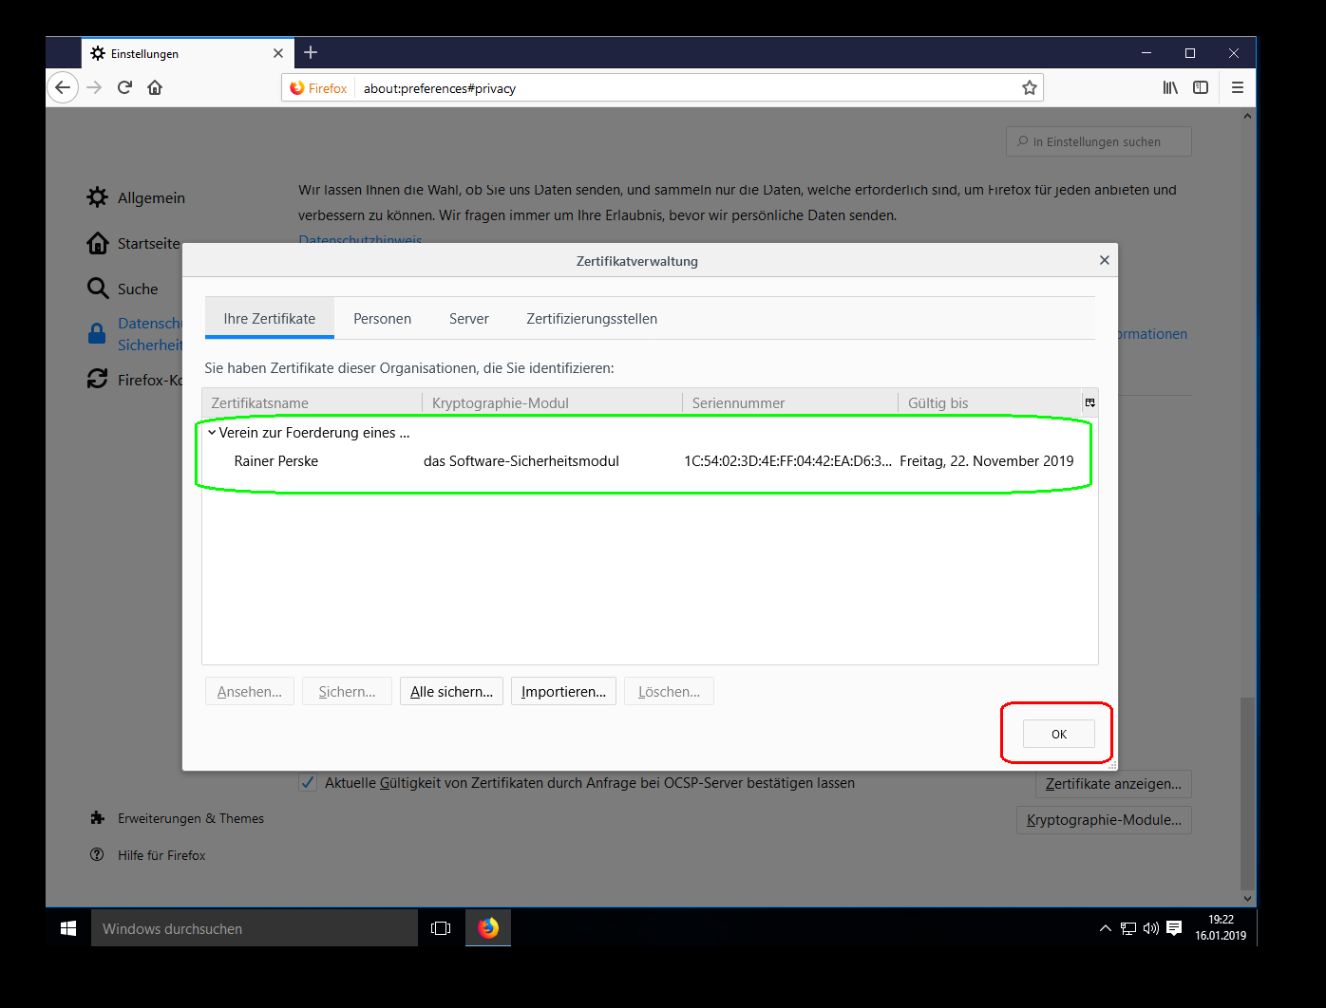Switch to the Zertifizierungsstellen tab

591,319
